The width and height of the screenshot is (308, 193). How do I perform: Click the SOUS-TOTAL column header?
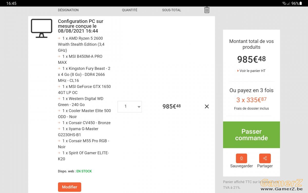[171, 10]
